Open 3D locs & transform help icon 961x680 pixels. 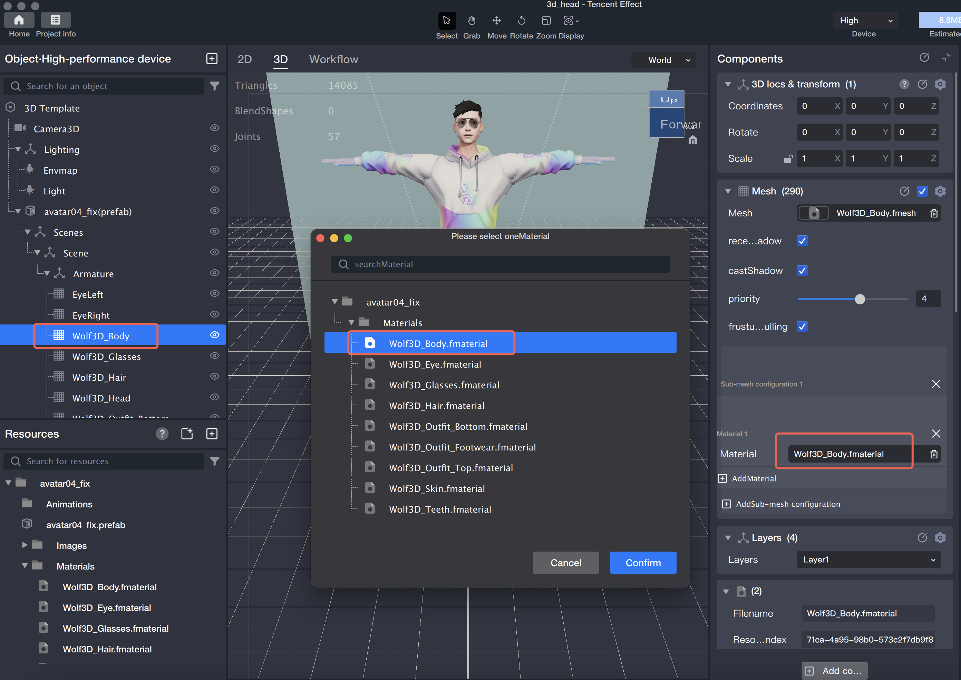tap(904, 85)
